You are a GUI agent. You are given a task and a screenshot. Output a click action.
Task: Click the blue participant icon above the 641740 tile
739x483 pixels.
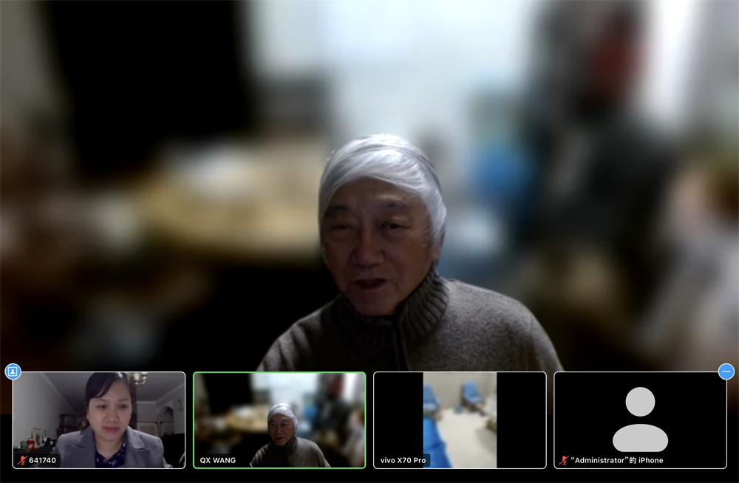(13, 371)
